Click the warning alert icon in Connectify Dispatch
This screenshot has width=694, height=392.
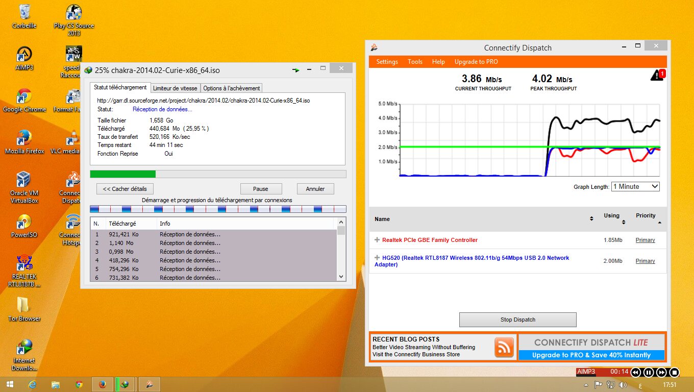657,76
